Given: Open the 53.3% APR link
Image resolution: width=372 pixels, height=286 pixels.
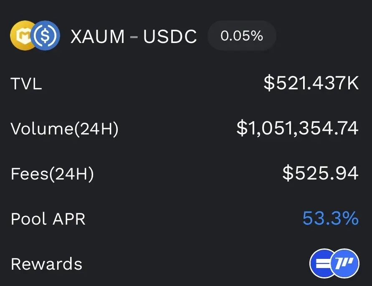Looking at the screenshot, I should click(331, 218).
